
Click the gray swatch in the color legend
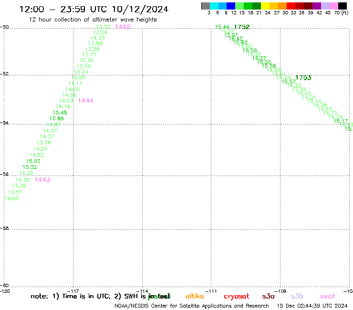(206, 6)
